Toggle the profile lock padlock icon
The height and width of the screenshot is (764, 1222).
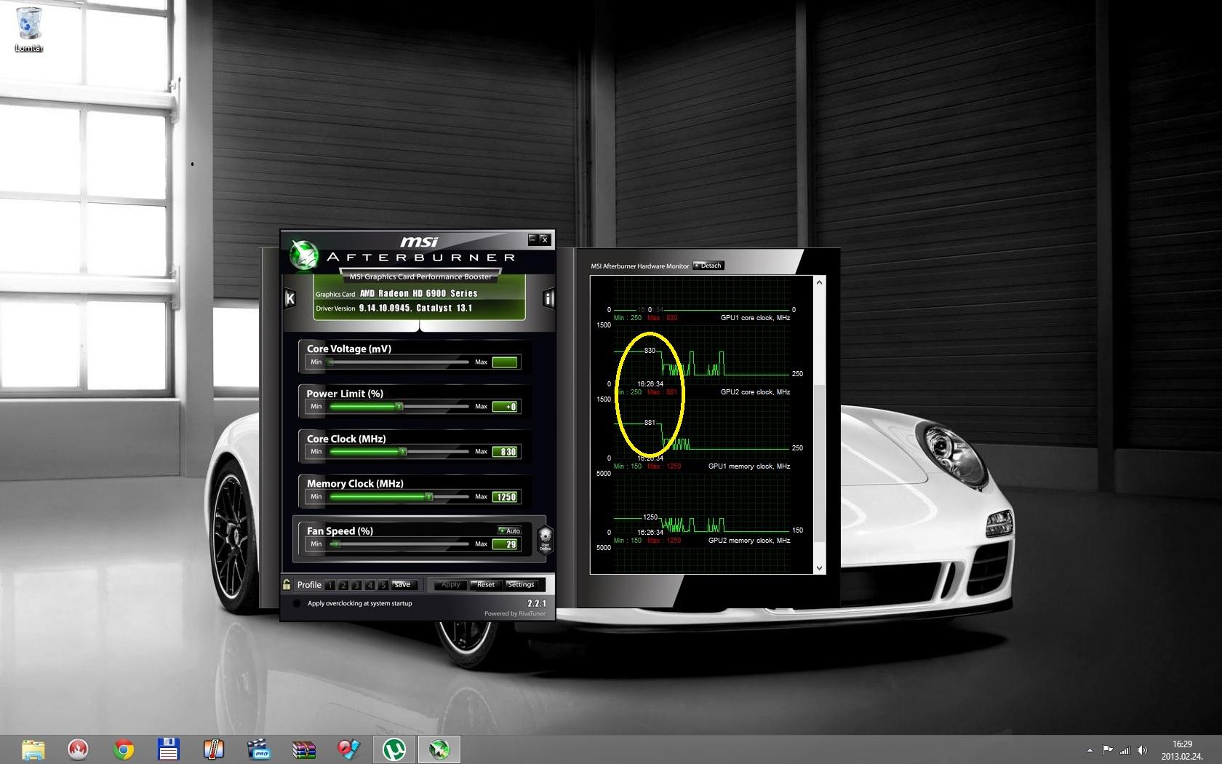click(x=287, y=584)
